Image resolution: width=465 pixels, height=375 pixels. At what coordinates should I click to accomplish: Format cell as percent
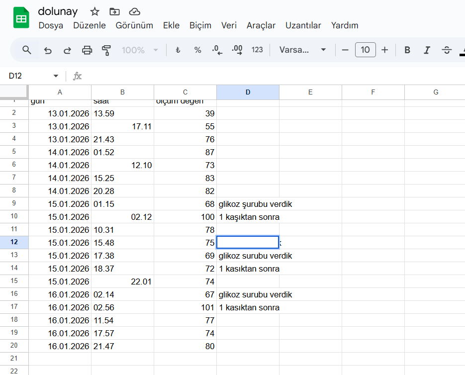click(x=197, y=50)
